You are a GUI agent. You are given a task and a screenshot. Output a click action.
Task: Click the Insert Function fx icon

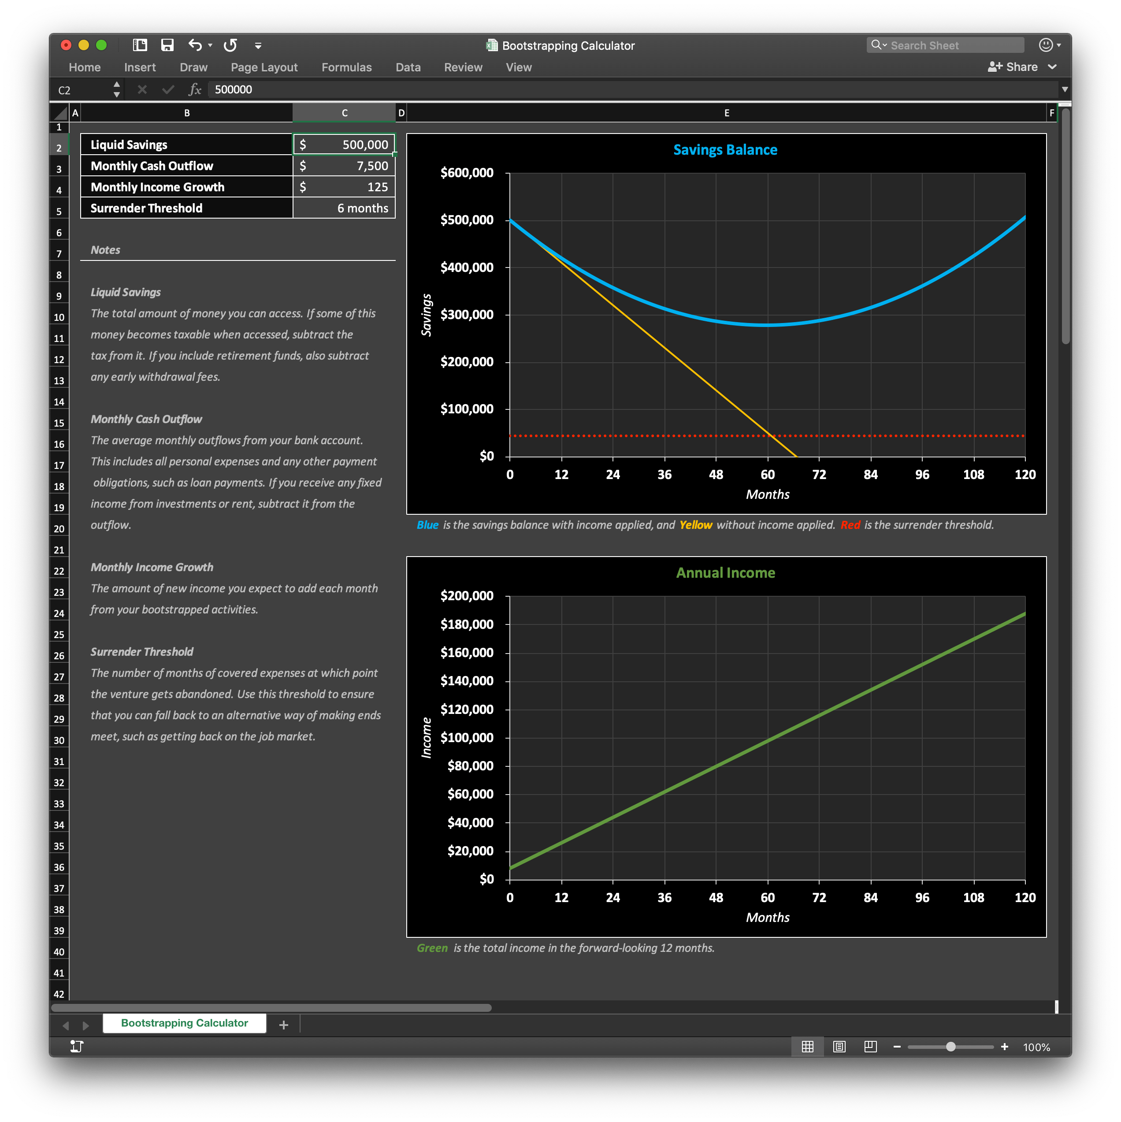195,89
